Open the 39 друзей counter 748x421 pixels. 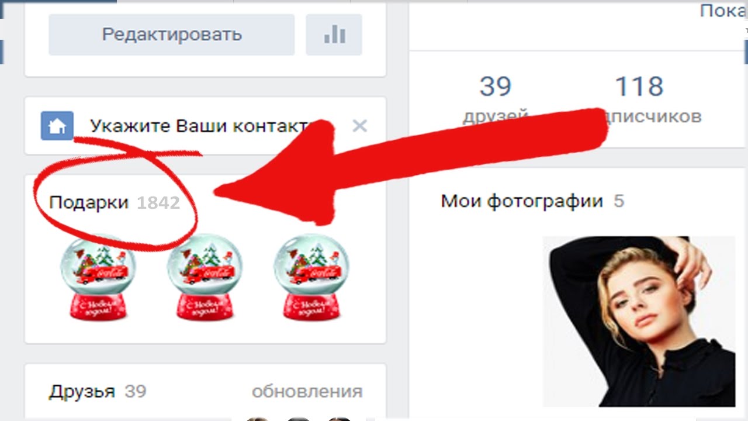496,99
